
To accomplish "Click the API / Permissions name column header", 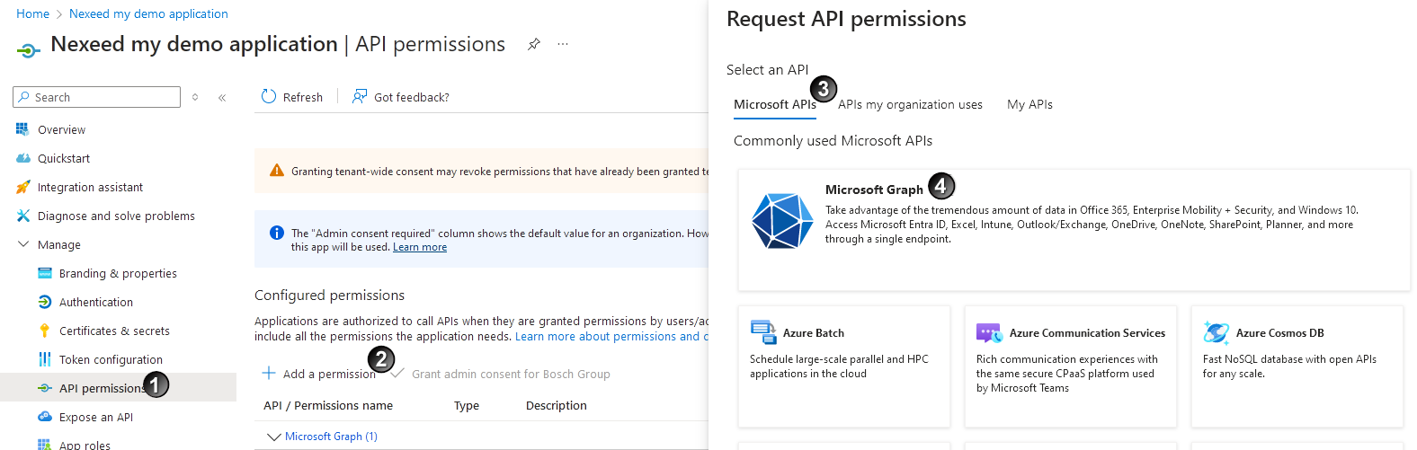I will click(328, 405).
